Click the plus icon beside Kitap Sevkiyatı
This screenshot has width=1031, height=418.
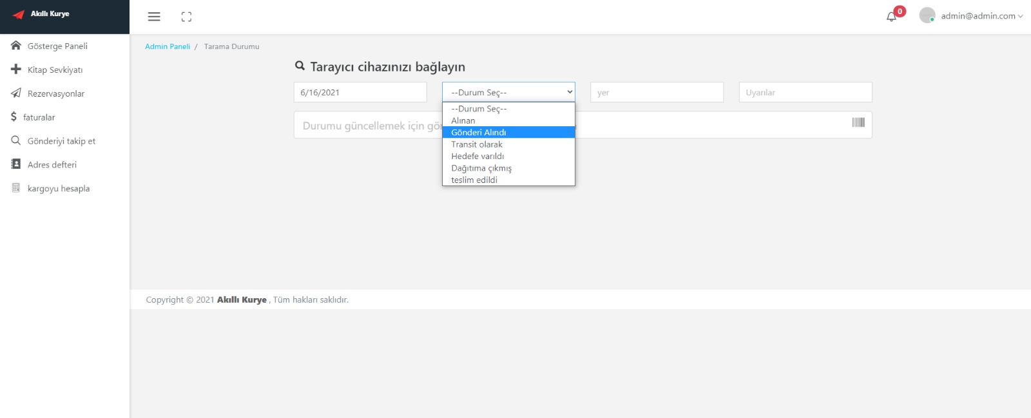pyautogui.click(x=16, y=69)
